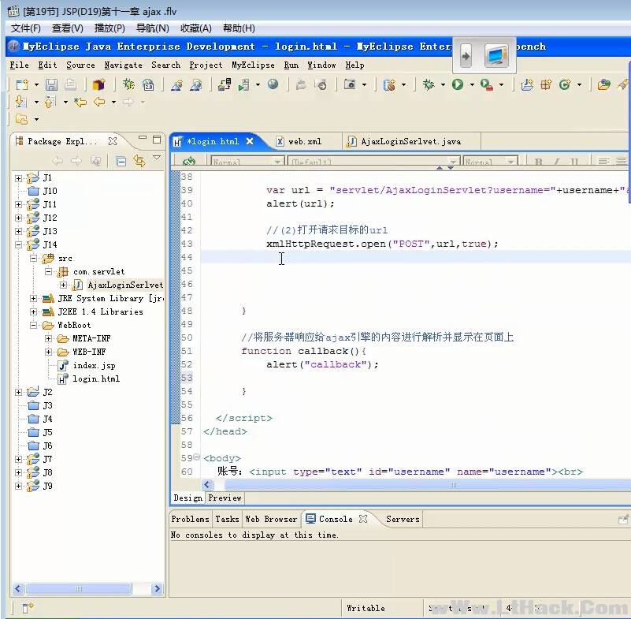Switch the editor to Design mode
The width and height of the screenshot is (631, 619).
pyautogui.click(x=187, y=498)
